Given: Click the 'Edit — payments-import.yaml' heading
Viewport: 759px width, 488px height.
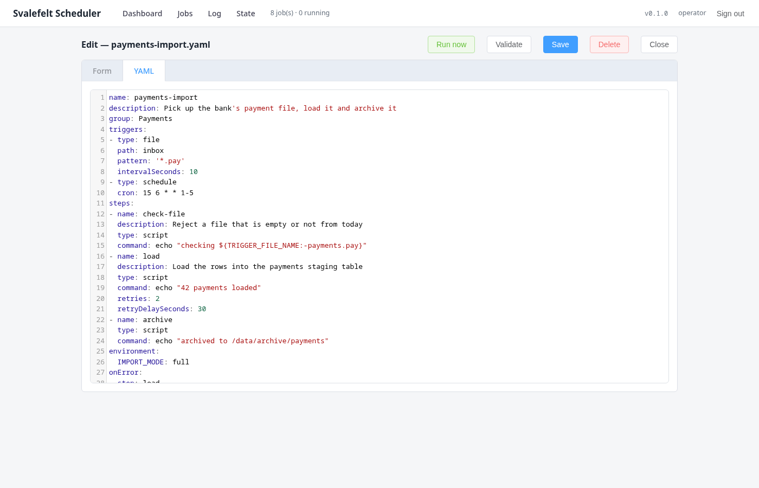Looking at the screenshot, I should [146, 44].
